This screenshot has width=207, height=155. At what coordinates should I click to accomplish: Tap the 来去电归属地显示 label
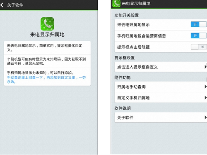coord(133,25)
